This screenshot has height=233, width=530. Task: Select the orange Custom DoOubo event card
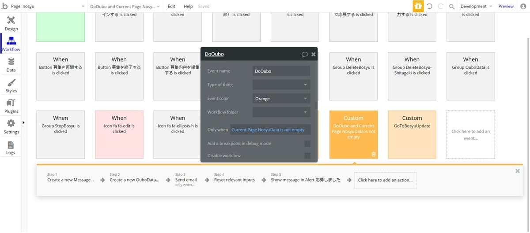click(x=353, y=134)
